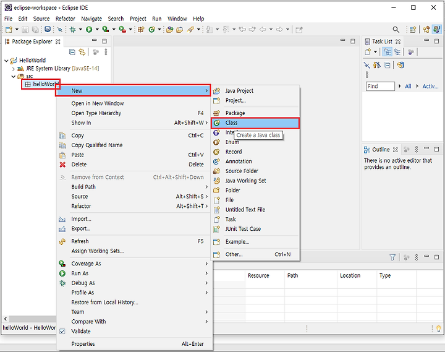Click New Java Package toolbar icon

[x=141, y=30]
